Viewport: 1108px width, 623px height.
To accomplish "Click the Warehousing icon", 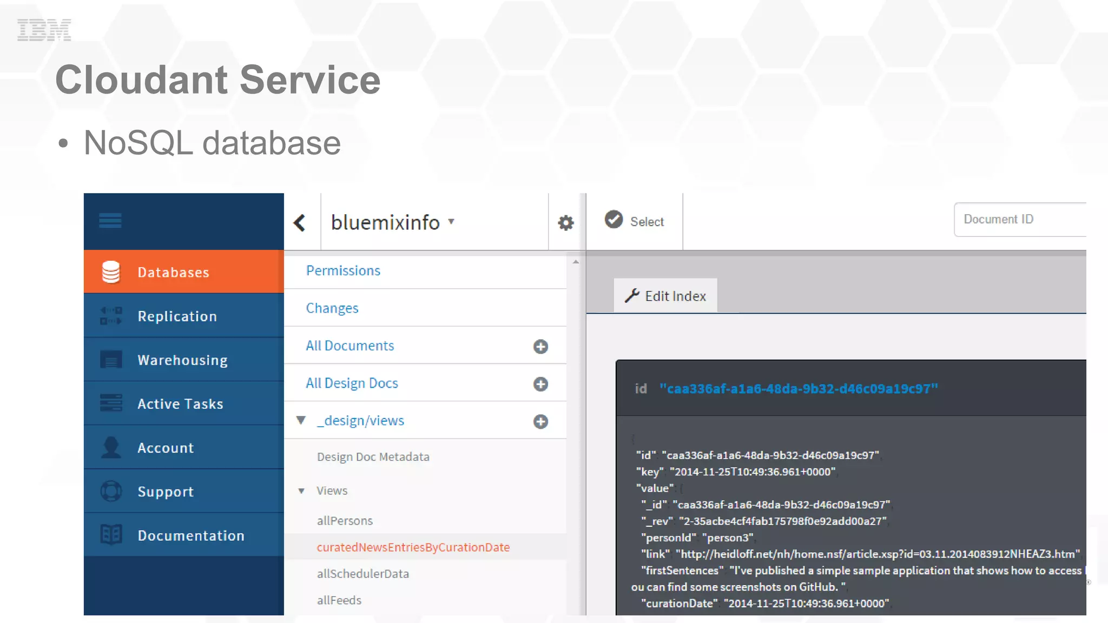I will [111, 360].
